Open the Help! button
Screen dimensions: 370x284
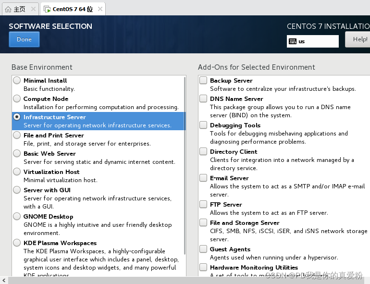point(358,39)
